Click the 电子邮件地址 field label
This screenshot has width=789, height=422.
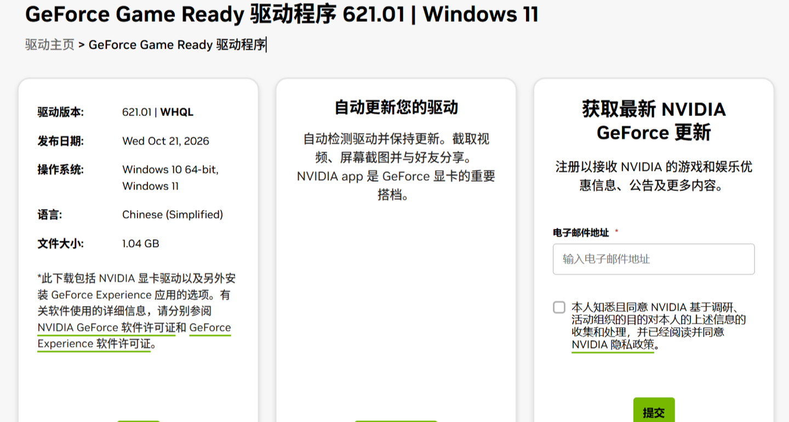click(581, 233)
